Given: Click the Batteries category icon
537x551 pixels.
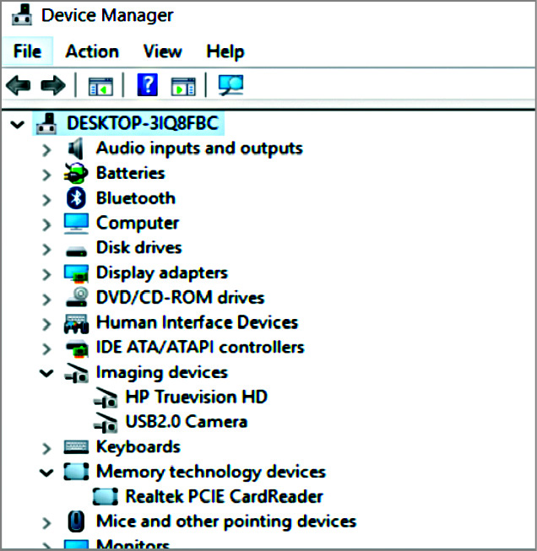Looking at the screenshot, I should pyautogui.click(x=77, y=174).
